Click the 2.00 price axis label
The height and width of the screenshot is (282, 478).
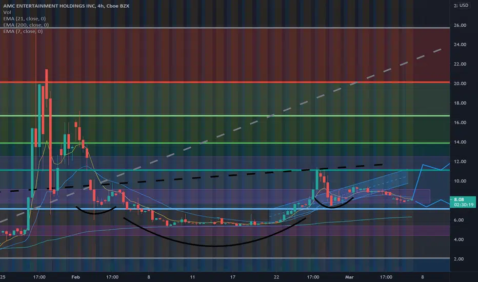tap(459, 259)
